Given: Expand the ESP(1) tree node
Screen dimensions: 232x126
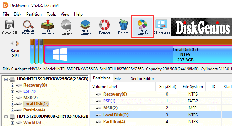Looking at the screenshot, I should coord(12,92).
